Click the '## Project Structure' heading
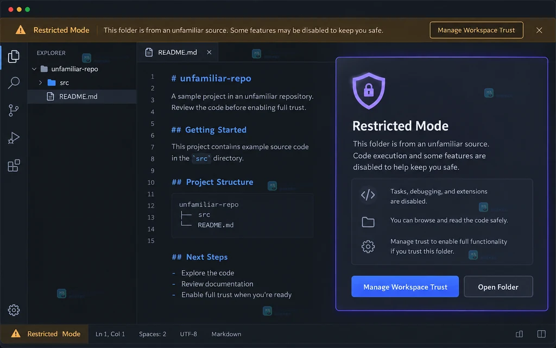This screenshot has width=556, height=348. pyautogui.click(x=212, y=182)
